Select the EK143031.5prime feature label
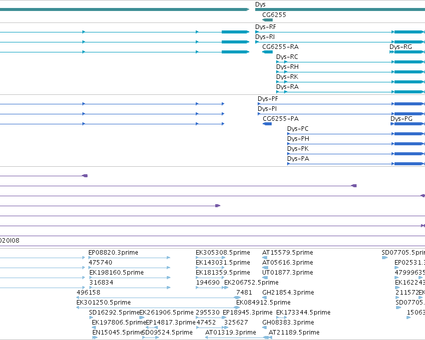 pos(223,263)
